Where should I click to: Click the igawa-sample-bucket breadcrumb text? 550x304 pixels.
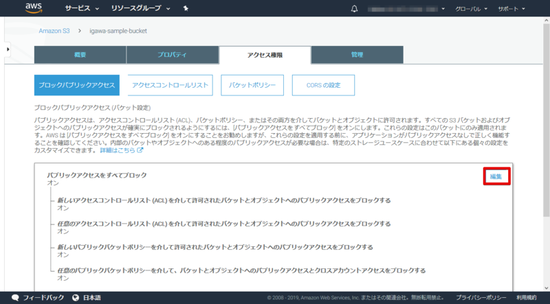tap(118, 31)
